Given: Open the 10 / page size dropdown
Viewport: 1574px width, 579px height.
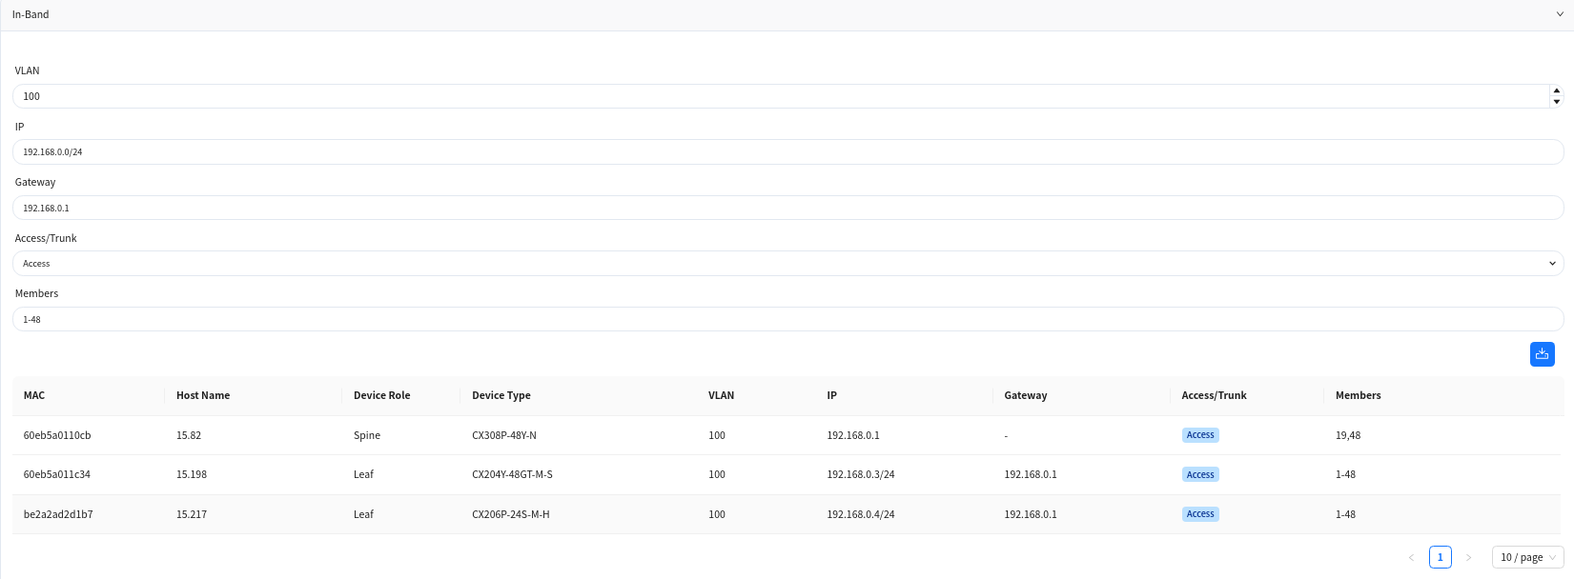Looking at the screenshot, I should click(1526, 557).
